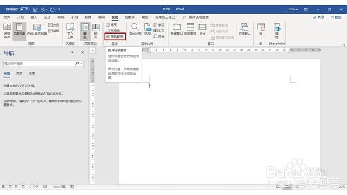Open the Undo history dropdown arrow

pyautogui.click(x=47, y=9)
